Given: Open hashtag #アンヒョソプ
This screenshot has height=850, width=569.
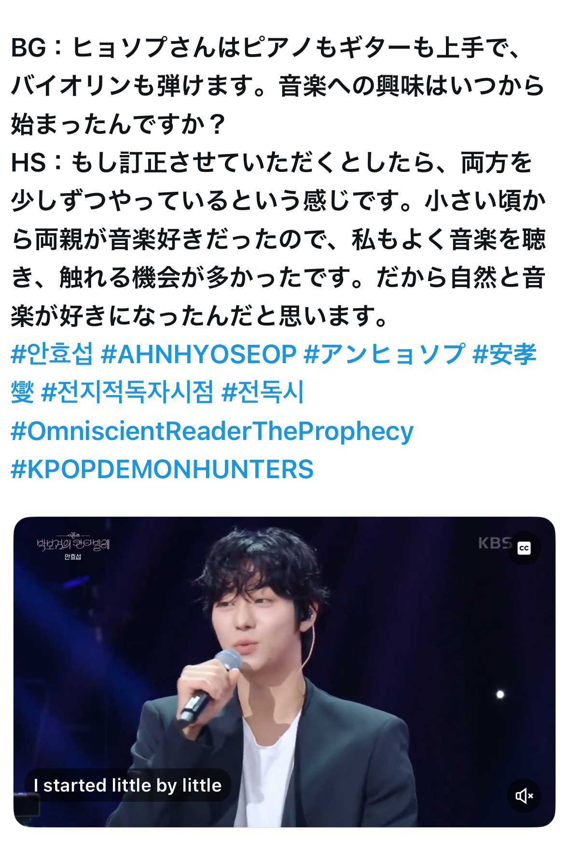Looking at the screenshot, I should [385, 354].
